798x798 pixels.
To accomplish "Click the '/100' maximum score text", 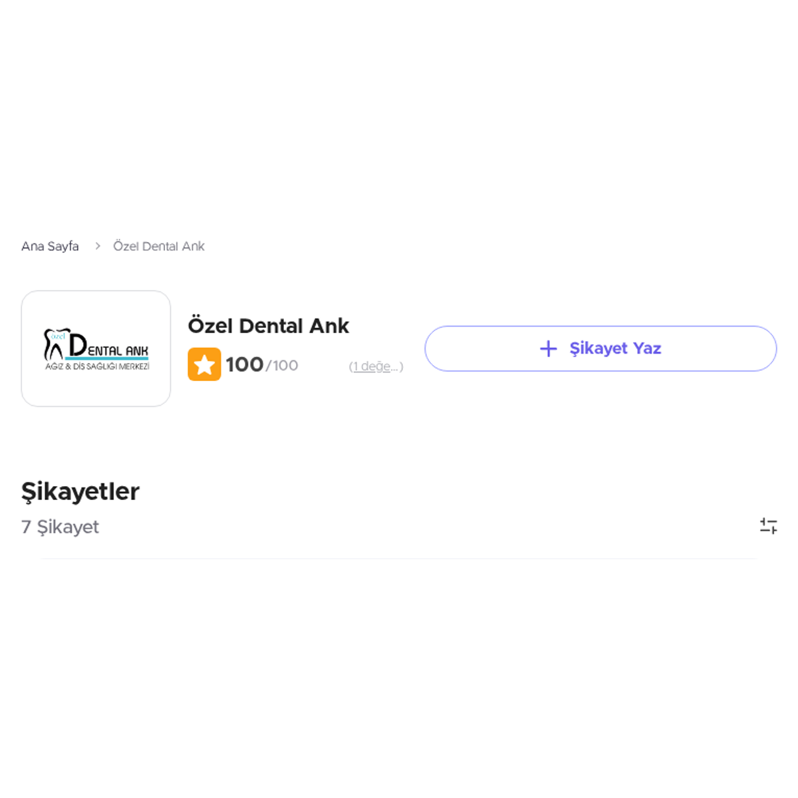I will pos(282,365).
